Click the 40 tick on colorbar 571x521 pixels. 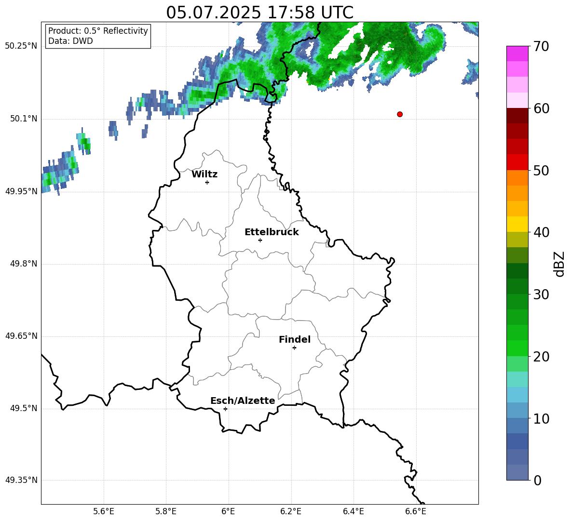(x=541, y=232)
